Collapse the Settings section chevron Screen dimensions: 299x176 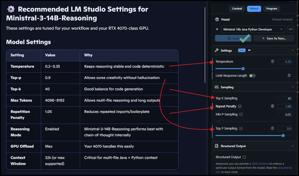point(293,50)
